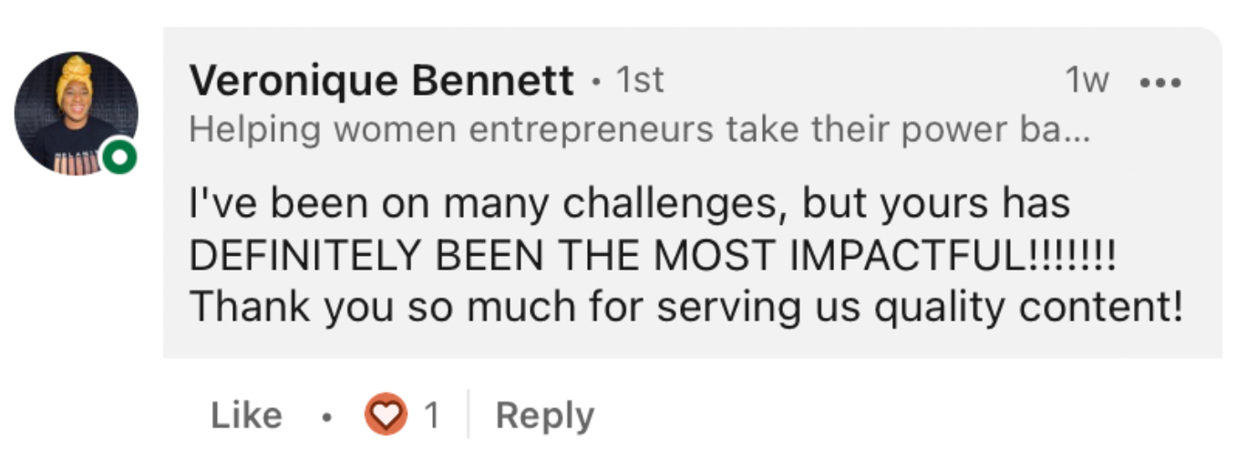Click the 1w comment timestamp
1236x468 pixels.
pyautogui.click(x=1087, y=82)
